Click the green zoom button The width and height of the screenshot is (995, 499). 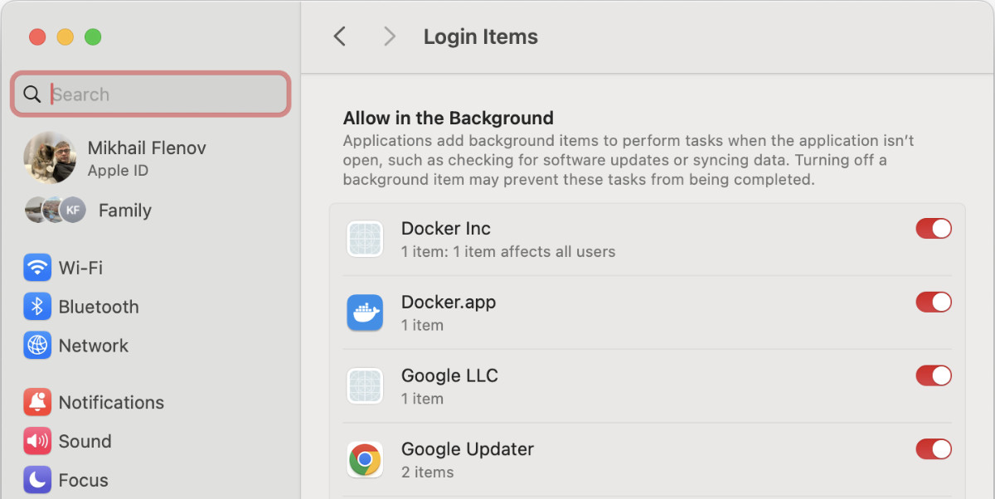pos(93,37)
